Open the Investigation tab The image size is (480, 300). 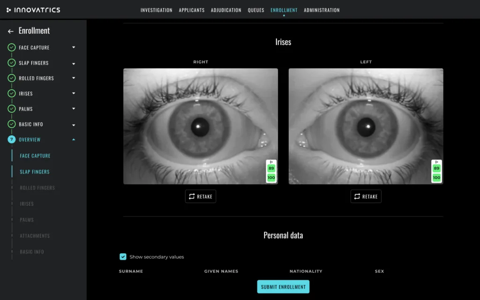coord(157,10)
